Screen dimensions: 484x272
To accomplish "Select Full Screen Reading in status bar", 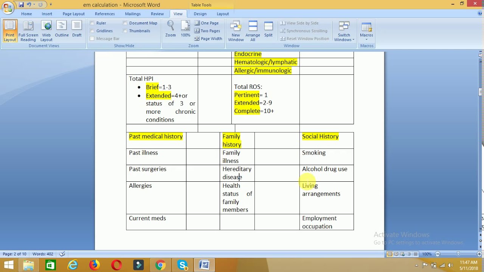I will point(396,254).
